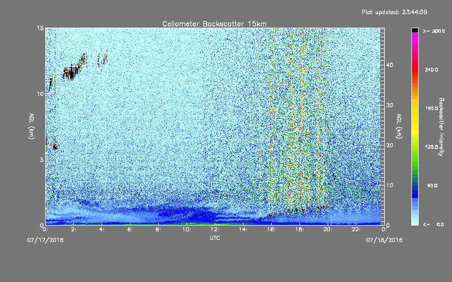Click the 'Plot updated: 23:44:06' timestamp
Image resolution: width=452 pixels, height=282 pixels.
[x=394, y=12]
